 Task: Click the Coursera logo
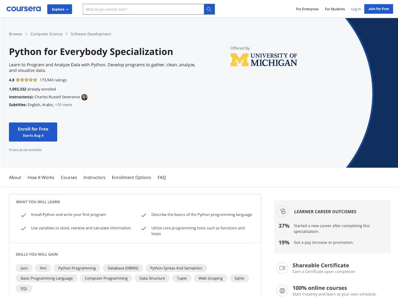point(24,9)
